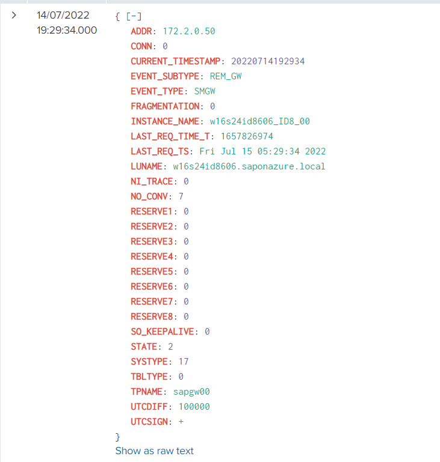Select the ADDR value 172.2.0.50
The height and width of the screenshot is (462, 440).
click(x=189, y=31)
